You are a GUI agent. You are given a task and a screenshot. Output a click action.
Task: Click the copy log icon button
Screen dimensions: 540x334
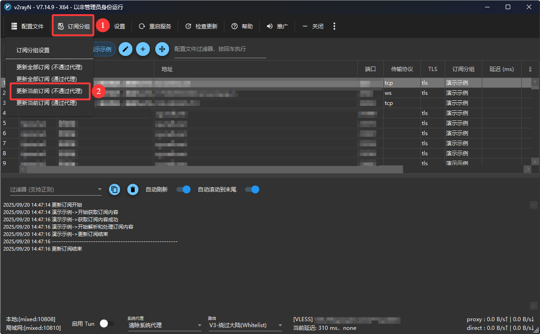115,190
